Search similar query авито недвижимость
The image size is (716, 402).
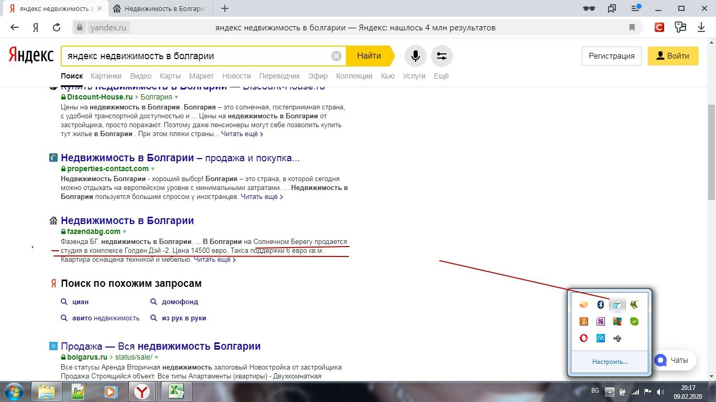[106, 318]
